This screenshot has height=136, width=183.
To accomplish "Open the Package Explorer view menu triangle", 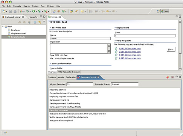I will (44, 21).
